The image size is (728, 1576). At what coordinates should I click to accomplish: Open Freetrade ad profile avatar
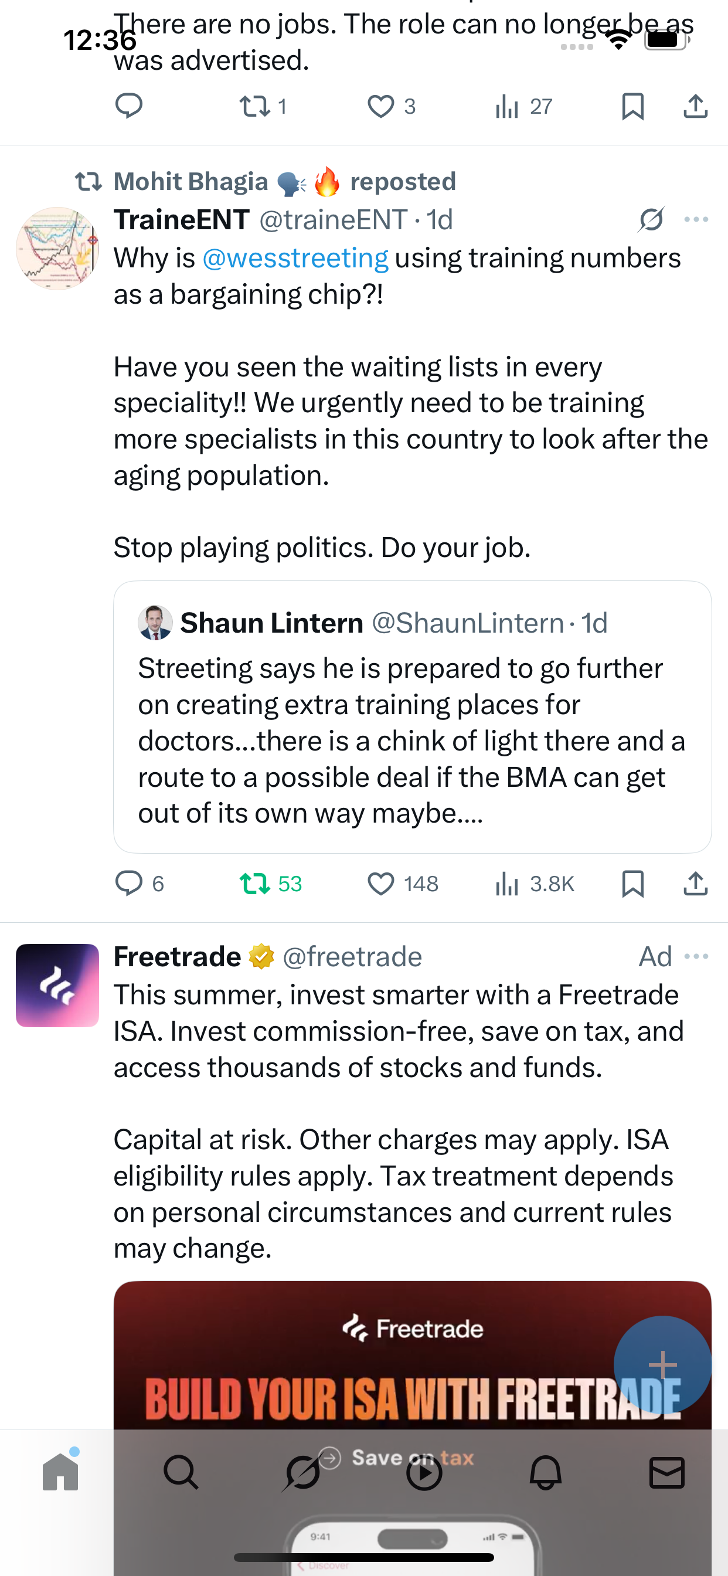pyautogui.click(x=57, y=985)
